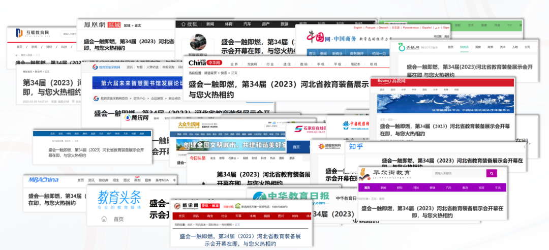Click the MBAChina logo

(x=43, y=180)
